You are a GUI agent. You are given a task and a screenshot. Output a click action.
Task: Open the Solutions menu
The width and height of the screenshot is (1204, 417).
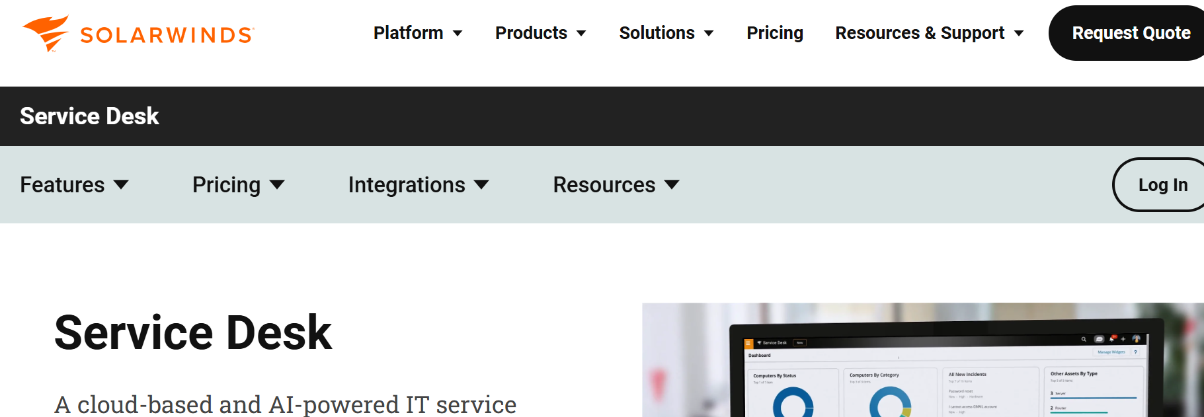pos(657,33)
